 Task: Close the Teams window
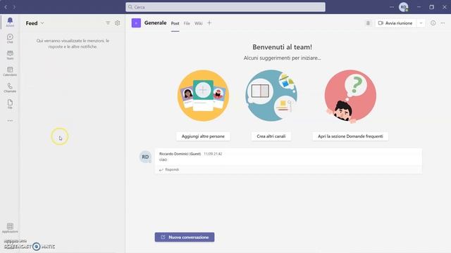[445, 7]
